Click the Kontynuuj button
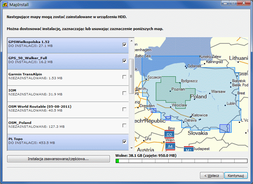The image size is (253, 184). point(236,176)
